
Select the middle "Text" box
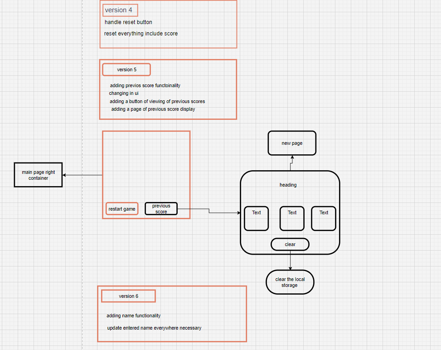pos(291,218)
